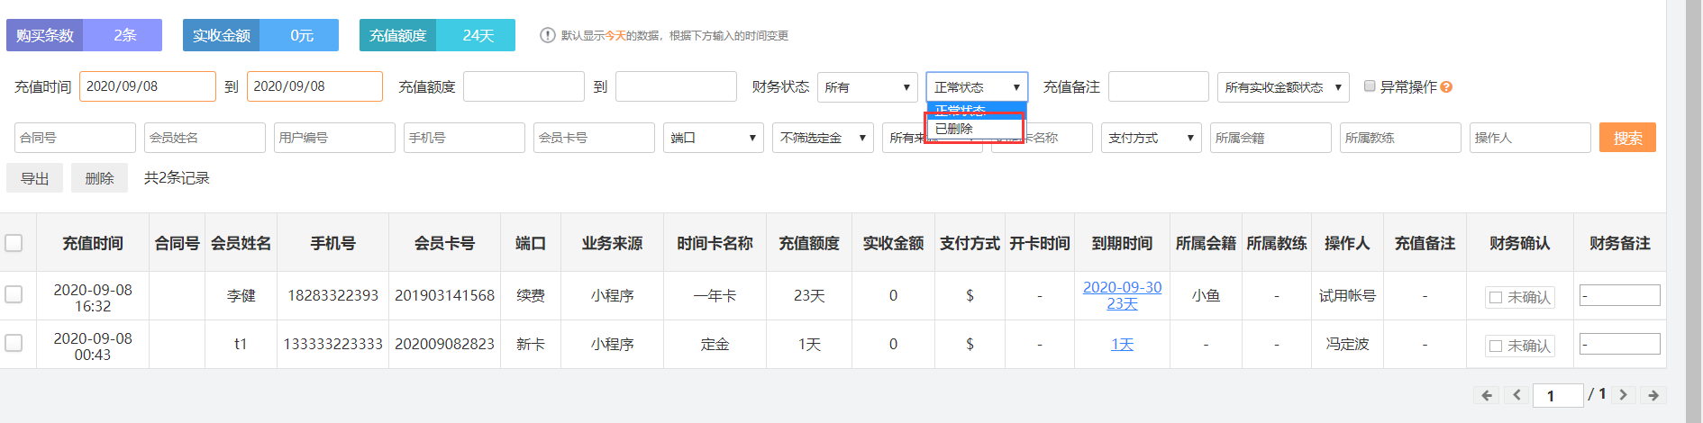Screen dimensions: 1703x423
Task: Click the 导出 button
Action: (x=35, y=178)
